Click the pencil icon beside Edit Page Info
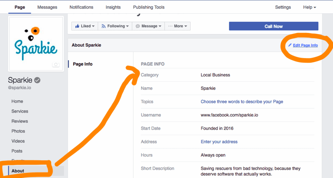This screenshot has height=178, width=333. pos(290,45)
